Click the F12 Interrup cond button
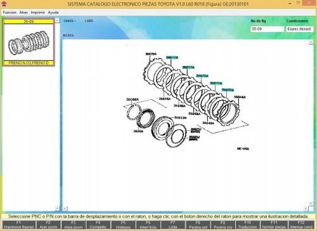Viewport: 317px width, 231px height. point(301,225)
